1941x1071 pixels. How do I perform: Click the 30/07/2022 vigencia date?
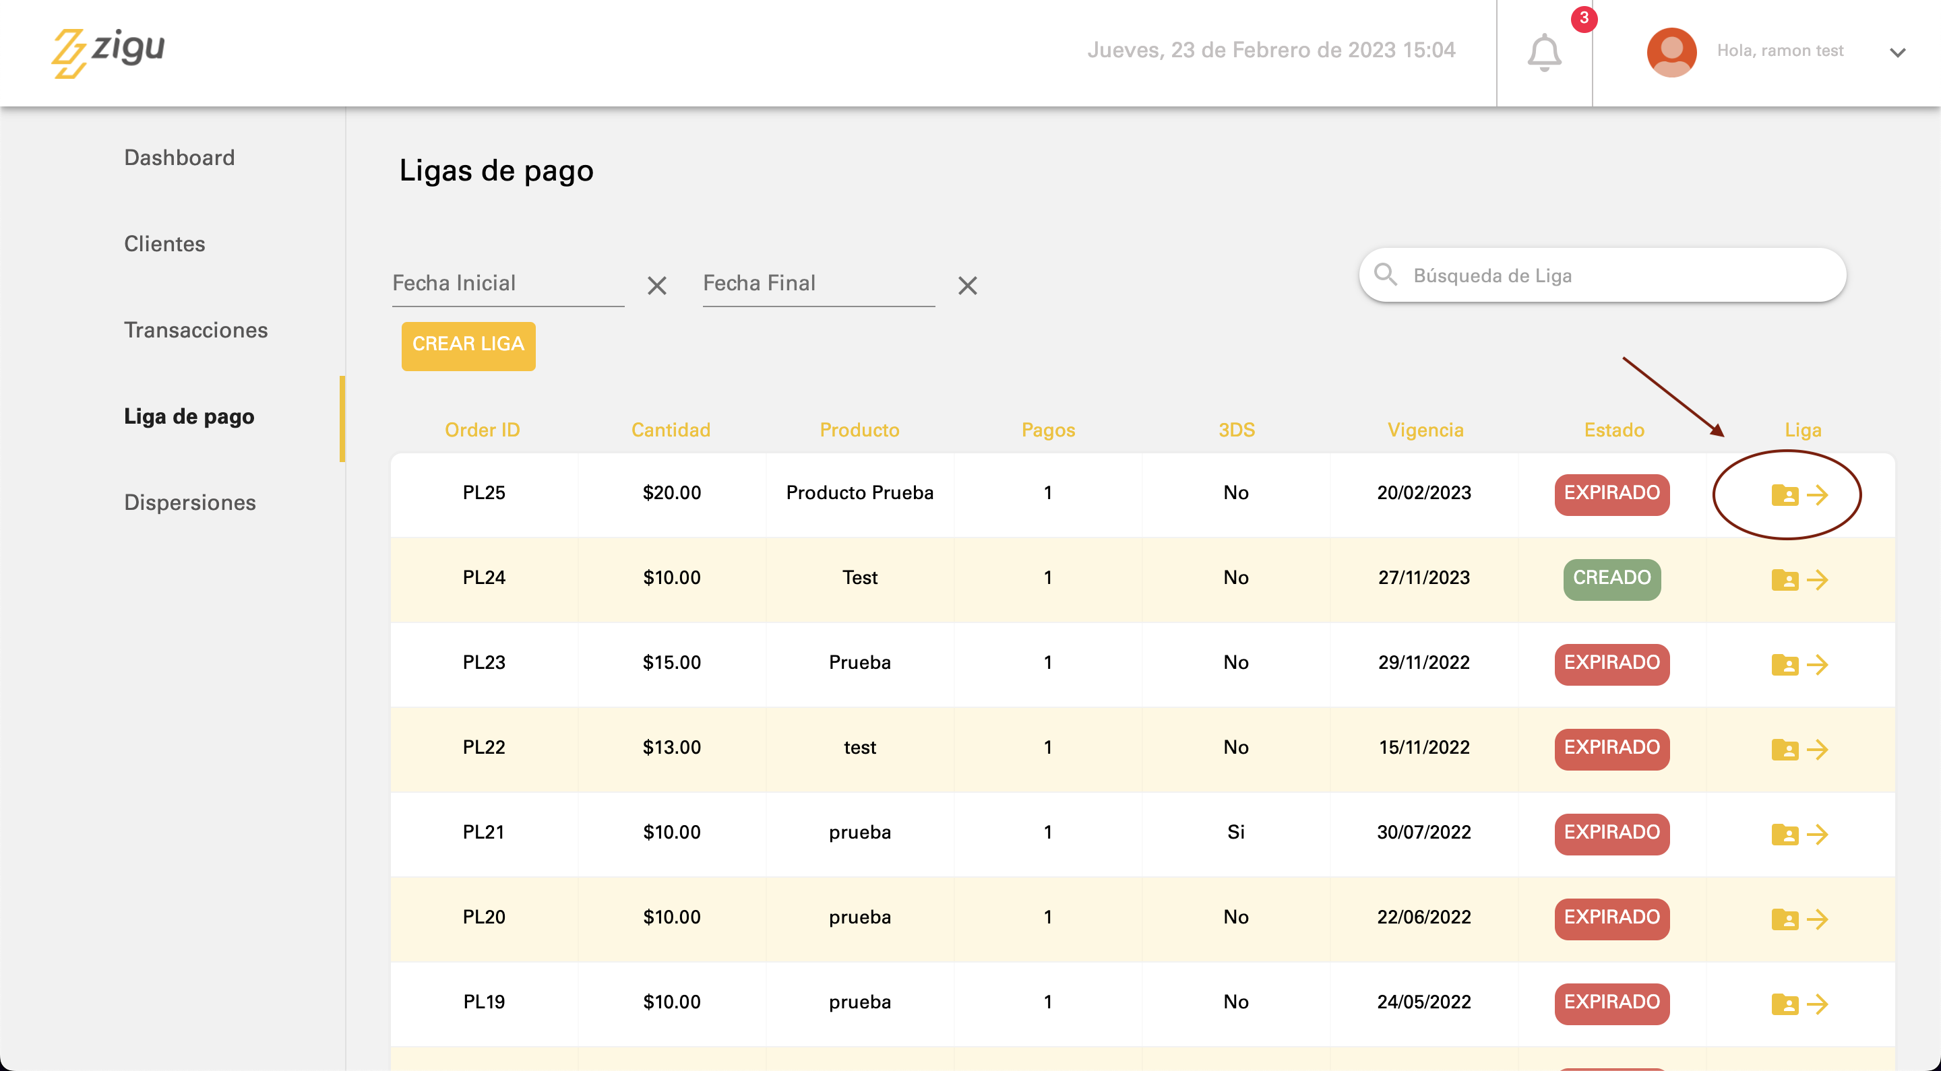tap(1424, 833)
